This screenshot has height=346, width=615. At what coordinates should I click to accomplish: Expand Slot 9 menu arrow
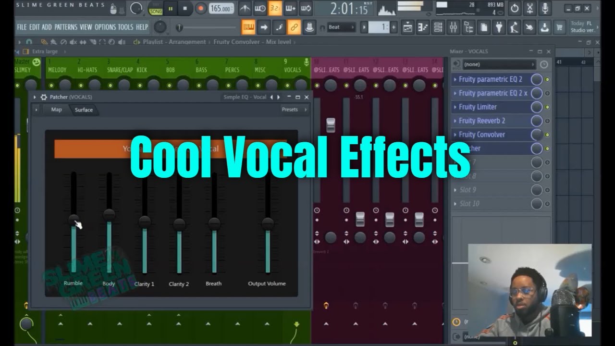455,190
